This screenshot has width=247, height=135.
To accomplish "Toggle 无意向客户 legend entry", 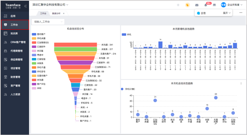I will (40, 76).
